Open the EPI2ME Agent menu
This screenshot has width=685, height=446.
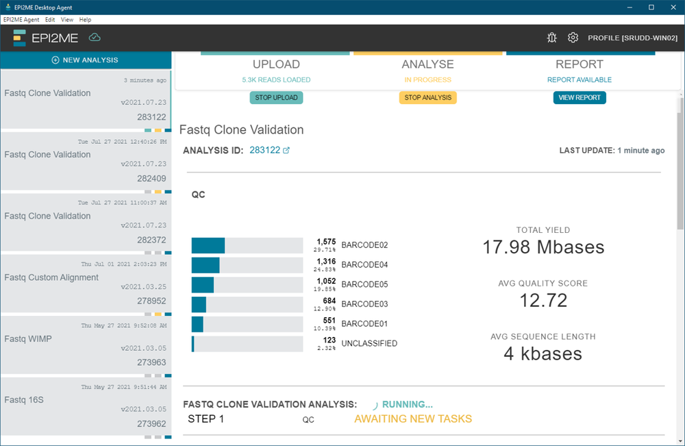[21, 20]
